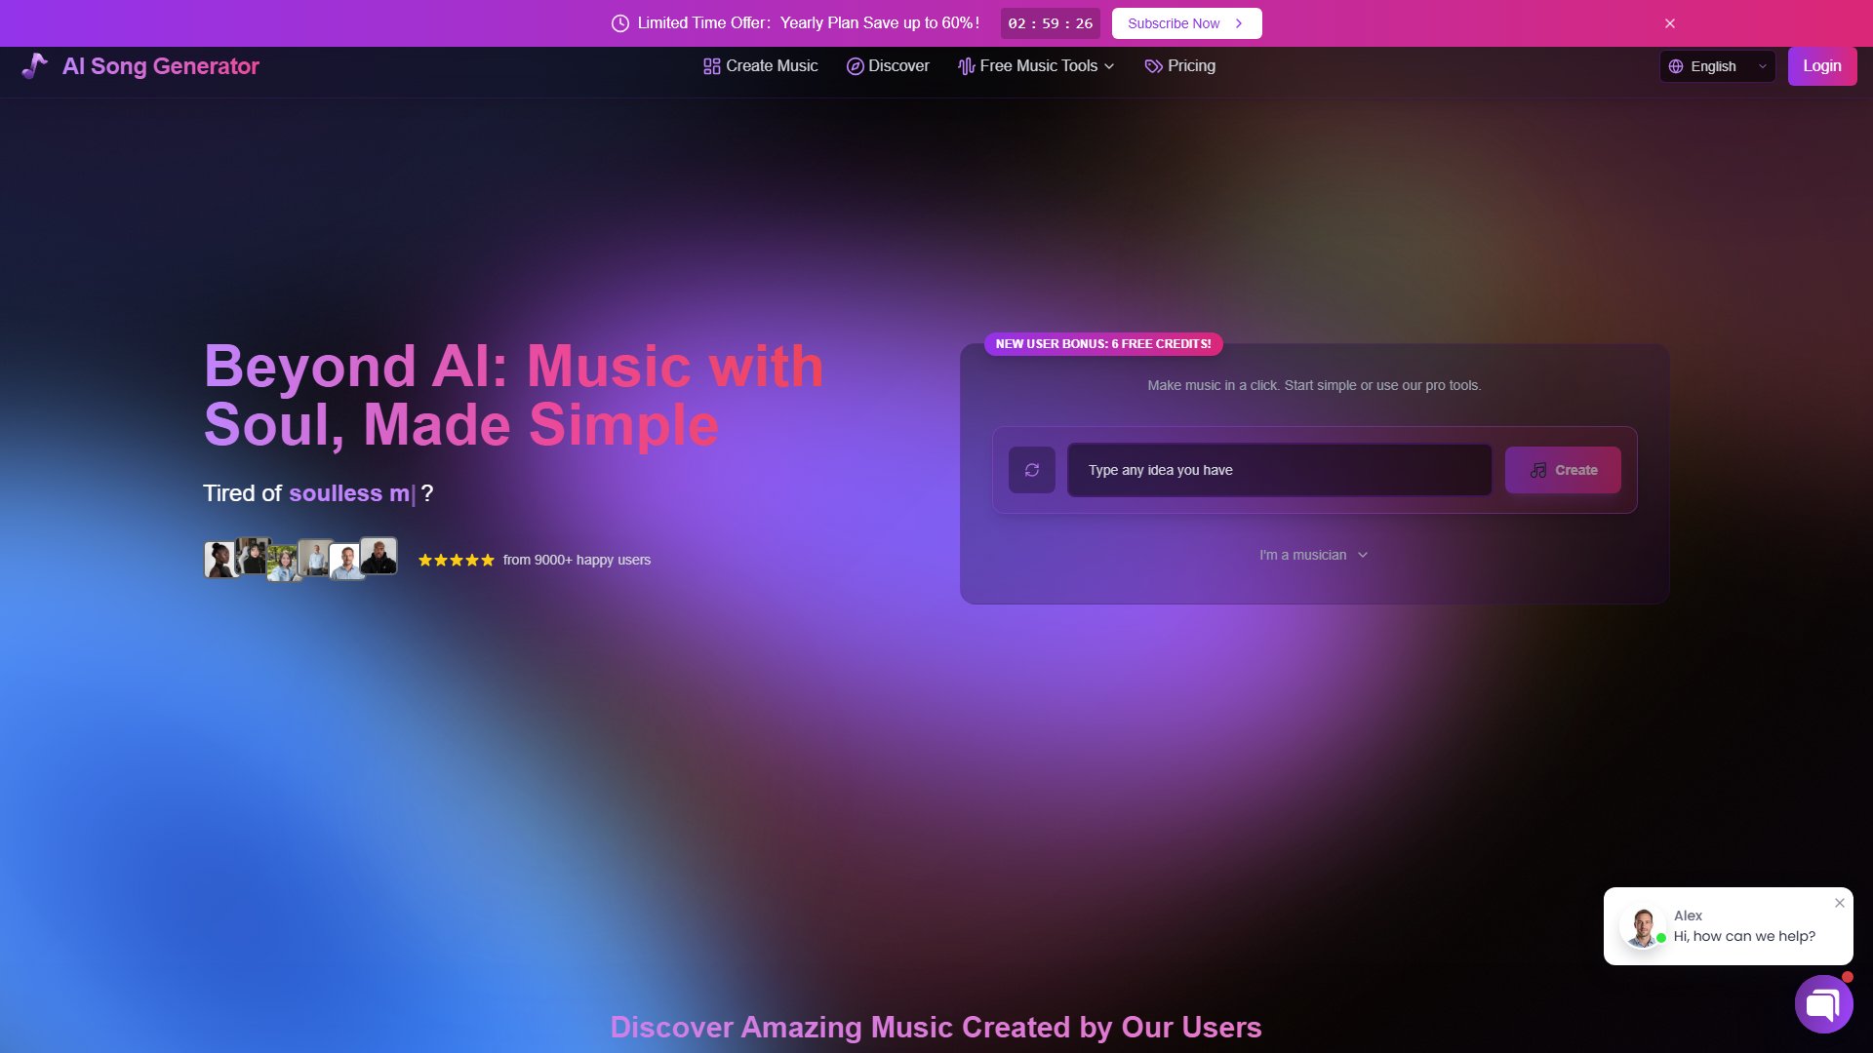
Task: Click the clock icon in the banner
Action: [x=619, y=23]
